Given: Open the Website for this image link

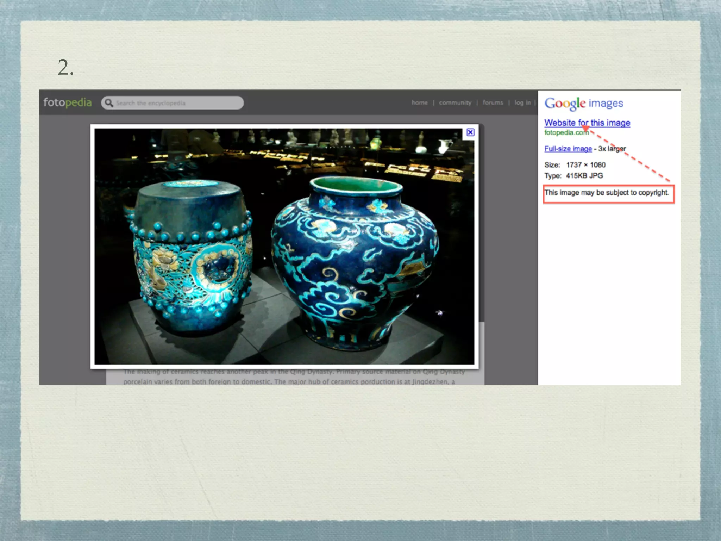Looking at the screenshot, I should point(587,123).
